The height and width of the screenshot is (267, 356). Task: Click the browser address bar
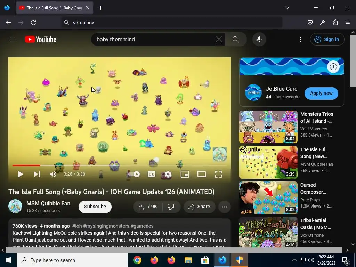(172, 23)
